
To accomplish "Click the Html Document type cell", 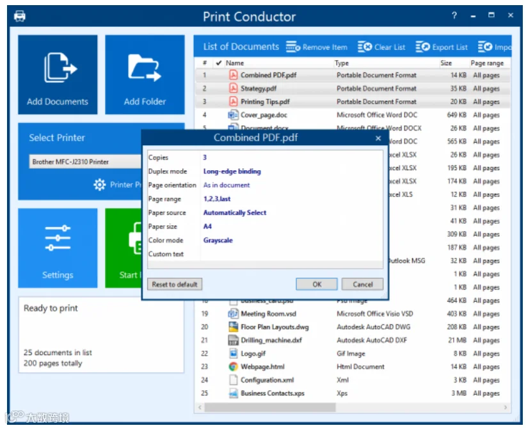I will 360,367.
